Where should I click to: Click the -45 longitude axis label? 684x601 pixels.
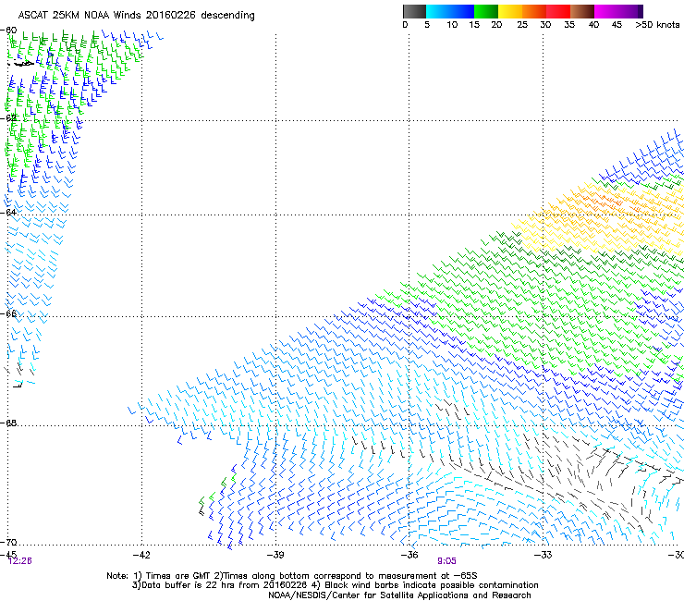click(x=8, y=554)
